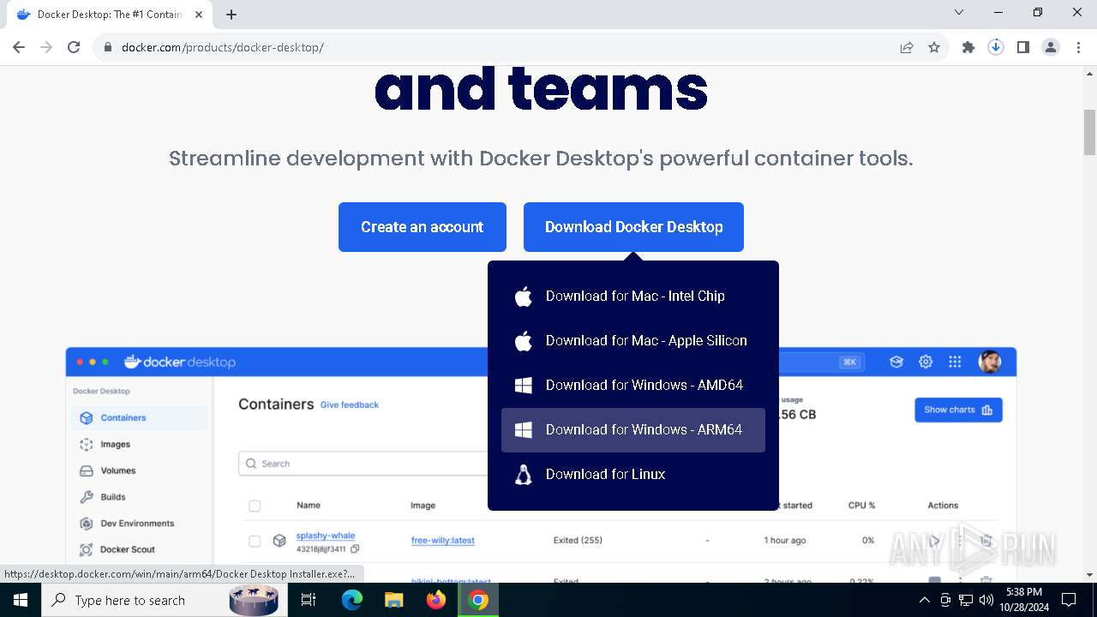Viewport: 1097px width, 617px height.
Task: Open the Extensions puzzle icon
Action: pos(968,47)
